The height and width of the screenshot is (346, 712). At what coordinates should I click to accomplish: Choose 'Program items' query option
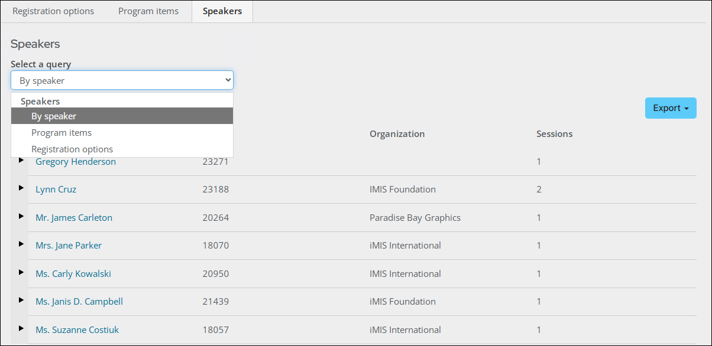[62, 133]
